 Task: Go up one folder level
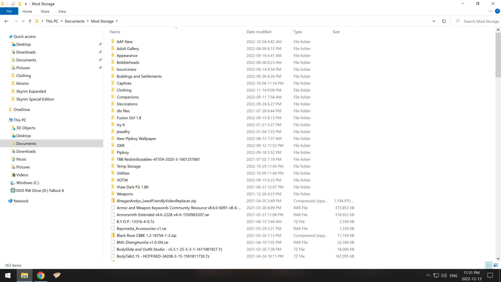coord(30,21)
